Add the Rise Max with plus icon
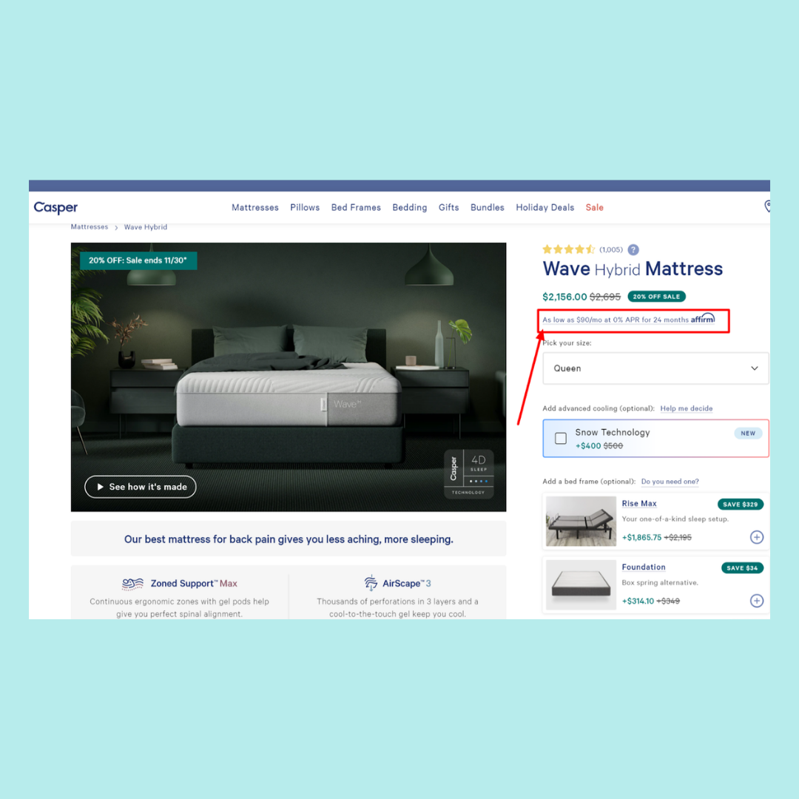Screen dimensions: 799x799 click(x=757, y=537)
